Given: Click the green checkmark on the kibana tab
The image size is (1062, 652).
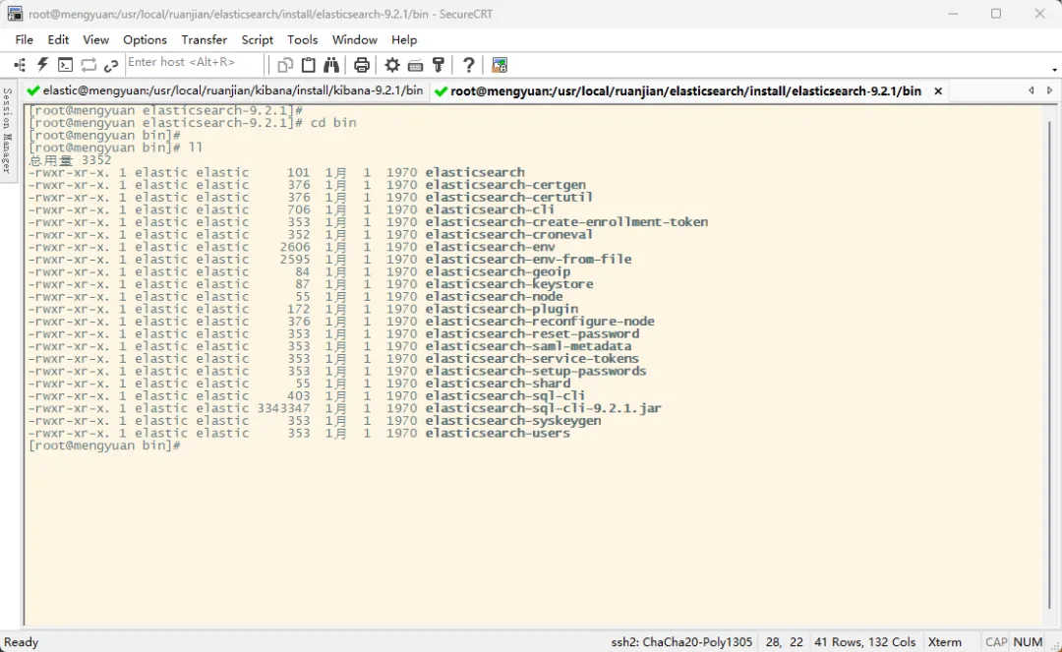Looking at the screenshot, I should click(x=32, y=90).
